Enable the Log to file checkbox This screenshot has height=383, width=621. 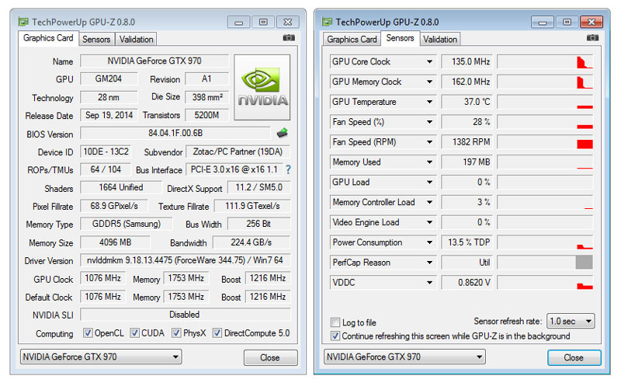335,322
